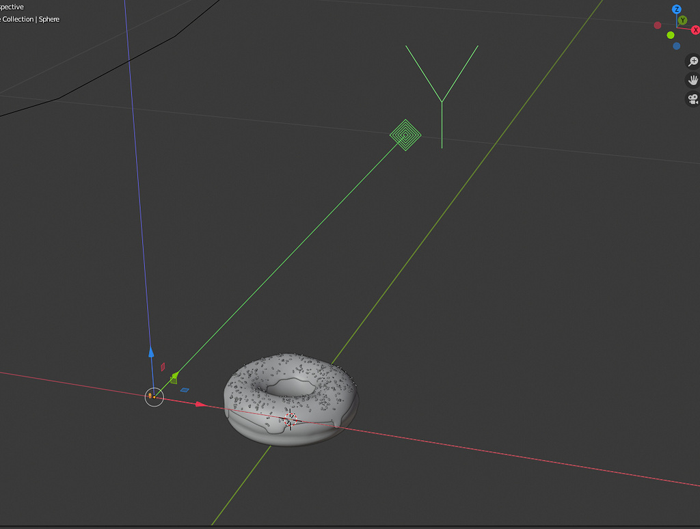Screen dimensions: 700x529
Task: Click the red X axis ball in navigation gizmo
Action: click(x=695, y=30)
